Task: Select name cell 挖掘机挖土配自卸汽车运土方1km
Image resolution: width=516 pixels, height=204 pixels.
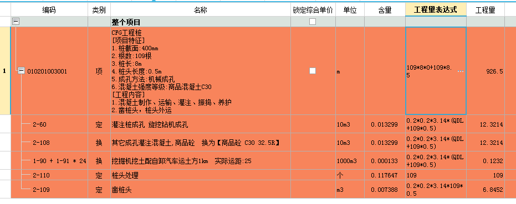Action: click(x=201, y=161)
